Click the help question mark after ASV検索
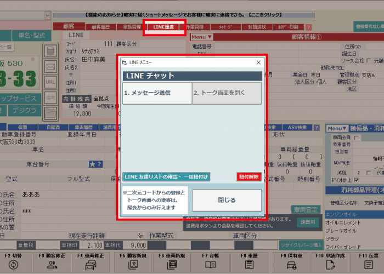 tap(317, 128)
